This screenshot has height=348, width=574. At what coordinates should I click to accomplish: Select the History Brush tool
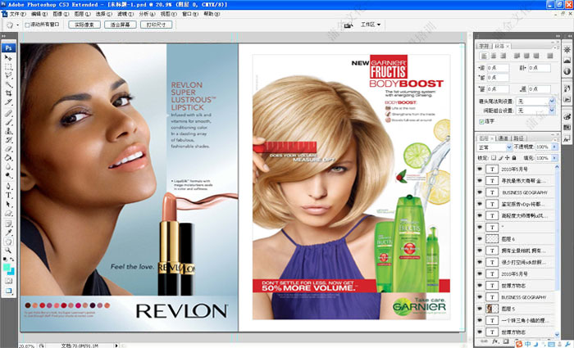coord(8,140)
